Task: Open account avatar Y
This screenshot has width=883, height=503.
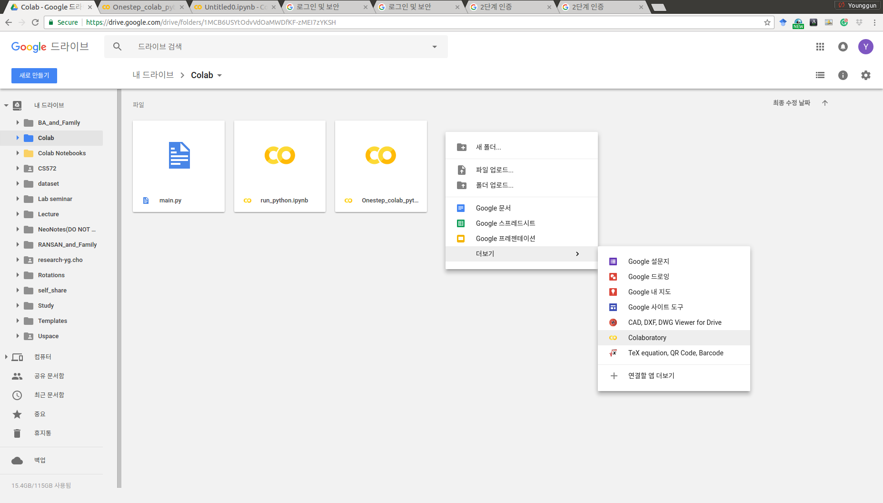Action: [x=865, y=47]
